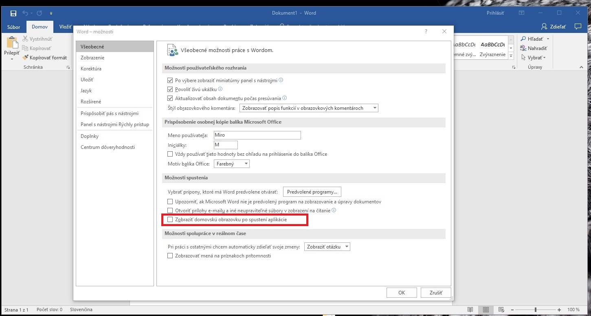Open the comments speech bubble icon
This screenshot has height=316, width=591.
tap(578, 26)
